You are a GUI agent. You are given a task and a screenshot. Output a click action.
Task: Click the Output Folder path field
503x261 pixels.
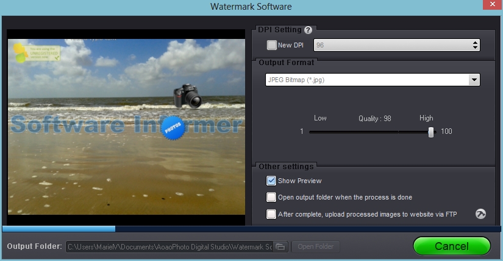pyautogui.click(x=169, y=247)
